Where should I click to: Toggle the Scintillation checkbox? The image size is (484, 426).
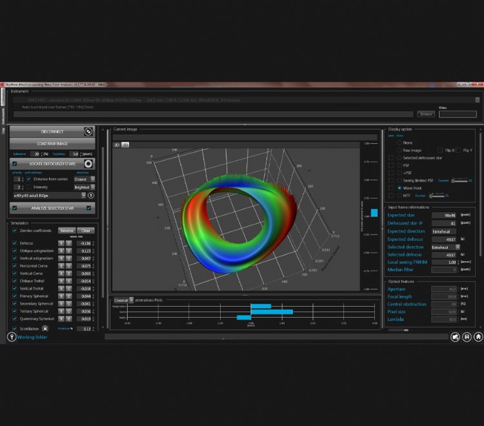coord(14,329)
